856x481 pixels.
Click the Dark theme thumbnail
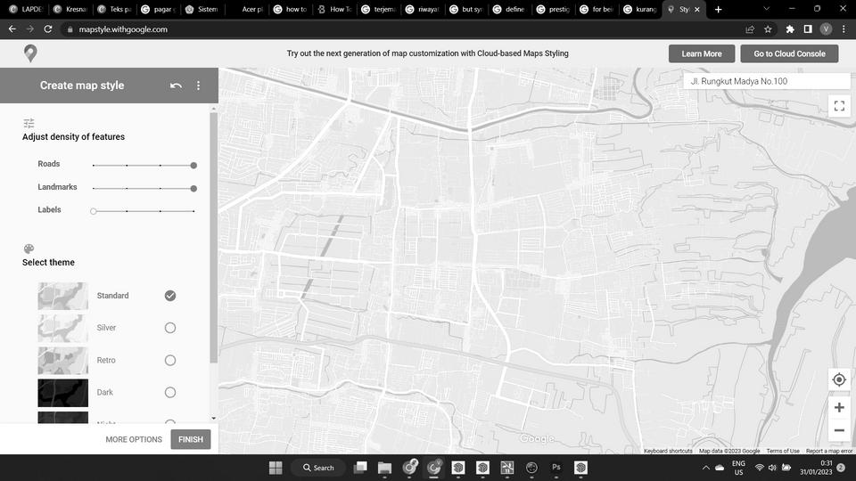[62, 393]
